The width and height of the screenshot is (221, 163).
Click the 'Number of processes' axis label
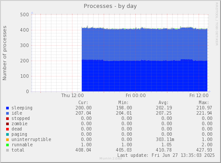(4, 53)
